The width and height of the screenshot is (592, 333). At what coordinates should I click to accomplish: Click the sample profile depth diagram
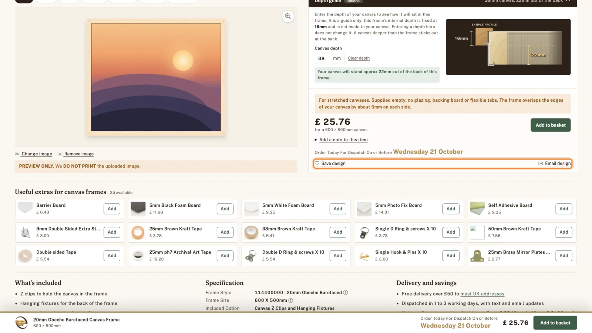coord(508,47)
